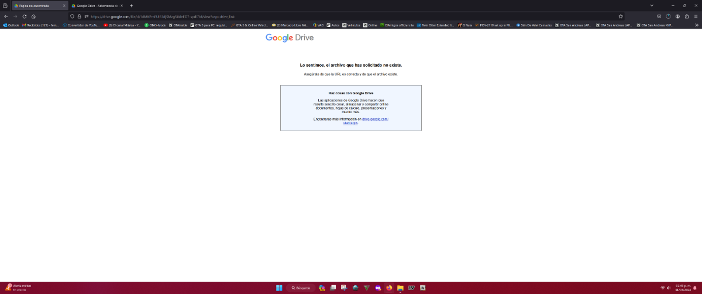
Task: Open Windows Start menu
Action: click(x=279, y=288)
